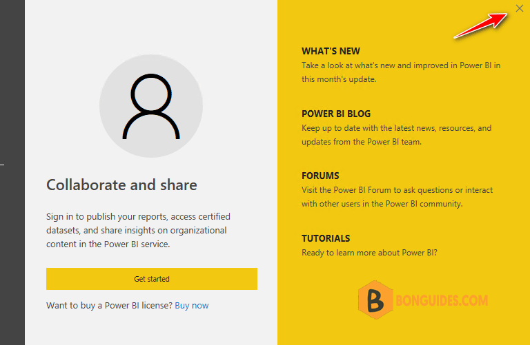
Task: Click the 'Keep up to date' blog description
Action: [x=397, y=135]
